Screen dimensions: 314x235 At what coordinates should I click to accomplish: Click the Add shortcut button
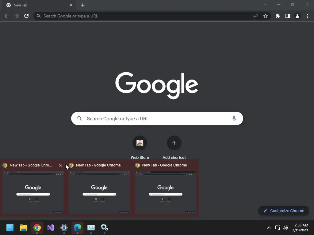tap(174, 147)
